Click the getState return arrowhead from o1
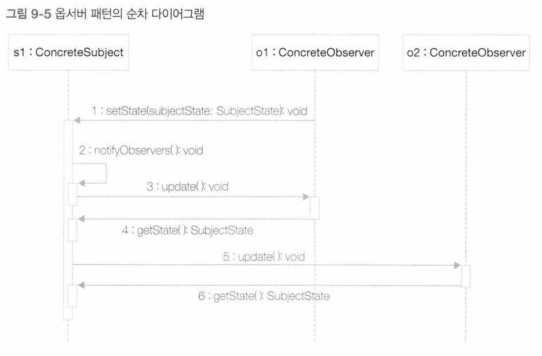Image resolution: width=542 pixels, height=356 pixels. pyautogui.click(x=82, y=219)
